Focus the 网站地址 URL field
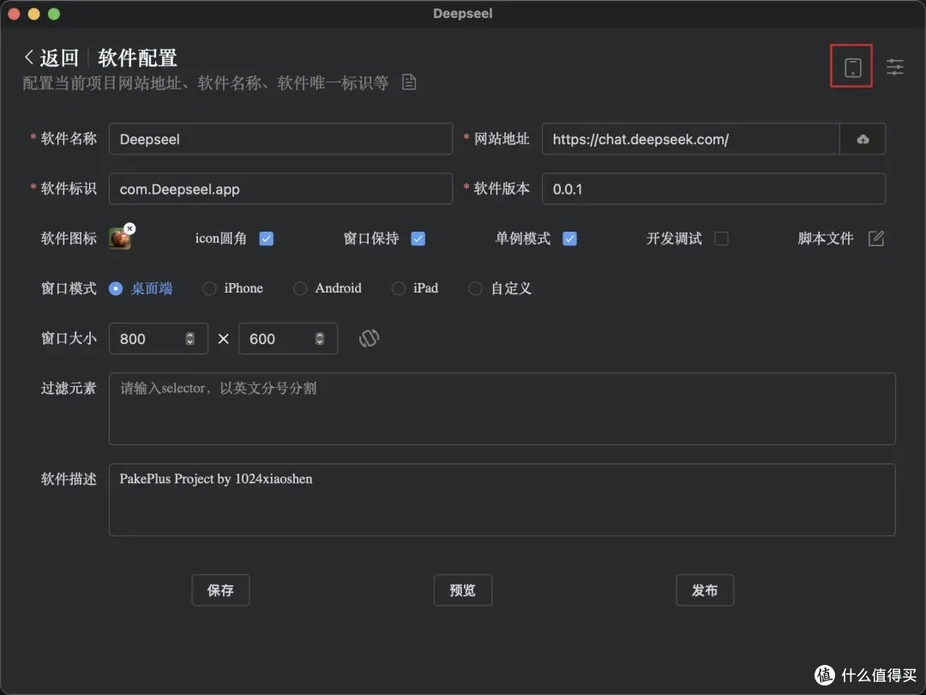Viewport: 926px width, 695px height. [691, 139]
